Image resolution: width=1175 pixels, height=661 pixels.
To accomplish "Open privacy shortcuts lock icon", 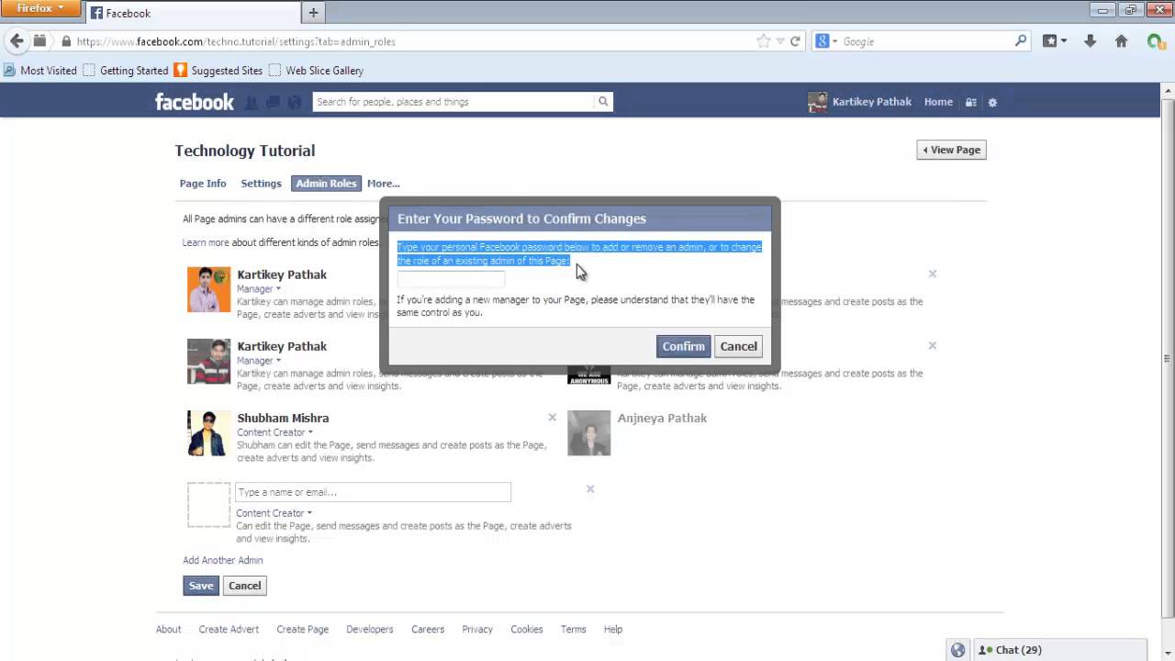I will (971, 102).
